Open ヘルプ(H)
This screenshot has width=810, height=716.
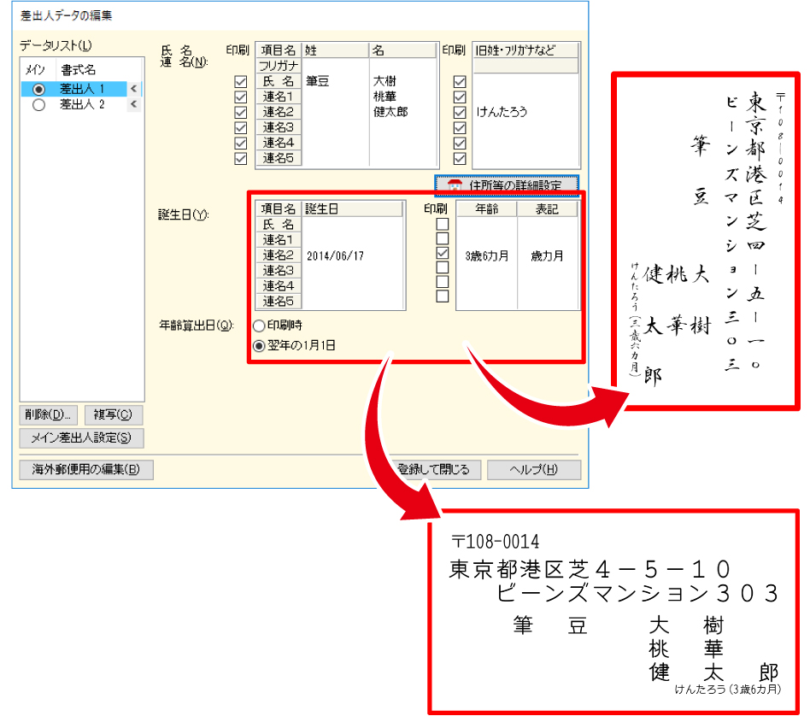pos(533,469)
